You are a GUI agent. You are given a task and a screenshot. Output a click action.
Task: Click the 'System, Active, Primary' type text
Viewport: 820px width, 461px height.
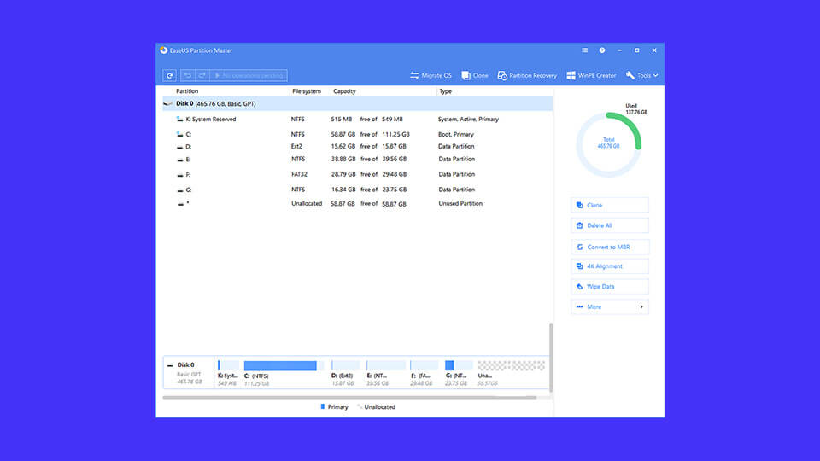pyautogui.click(x=468, y=120)
